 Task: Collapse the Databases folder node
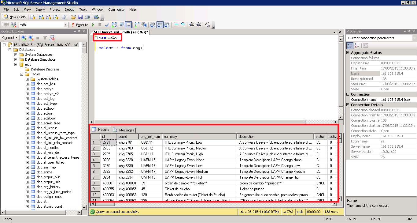point(10,50)
